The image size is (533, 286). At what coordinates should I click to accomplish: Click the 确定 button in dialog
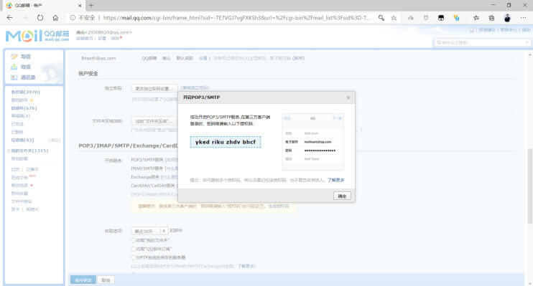[342, 196]
